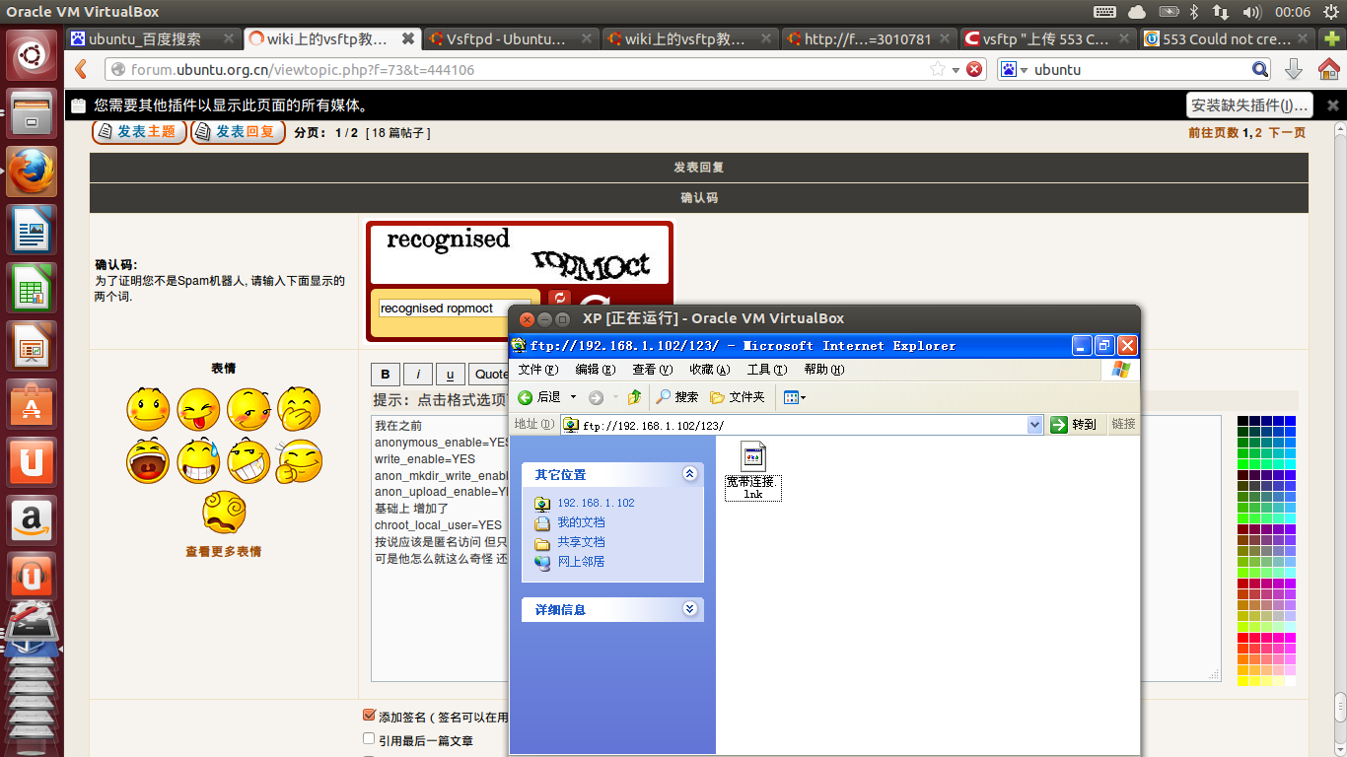This screenshot has height=757, width=1347.
Task: Open the 查看(V) menu in IE
Action: (652, 370)
